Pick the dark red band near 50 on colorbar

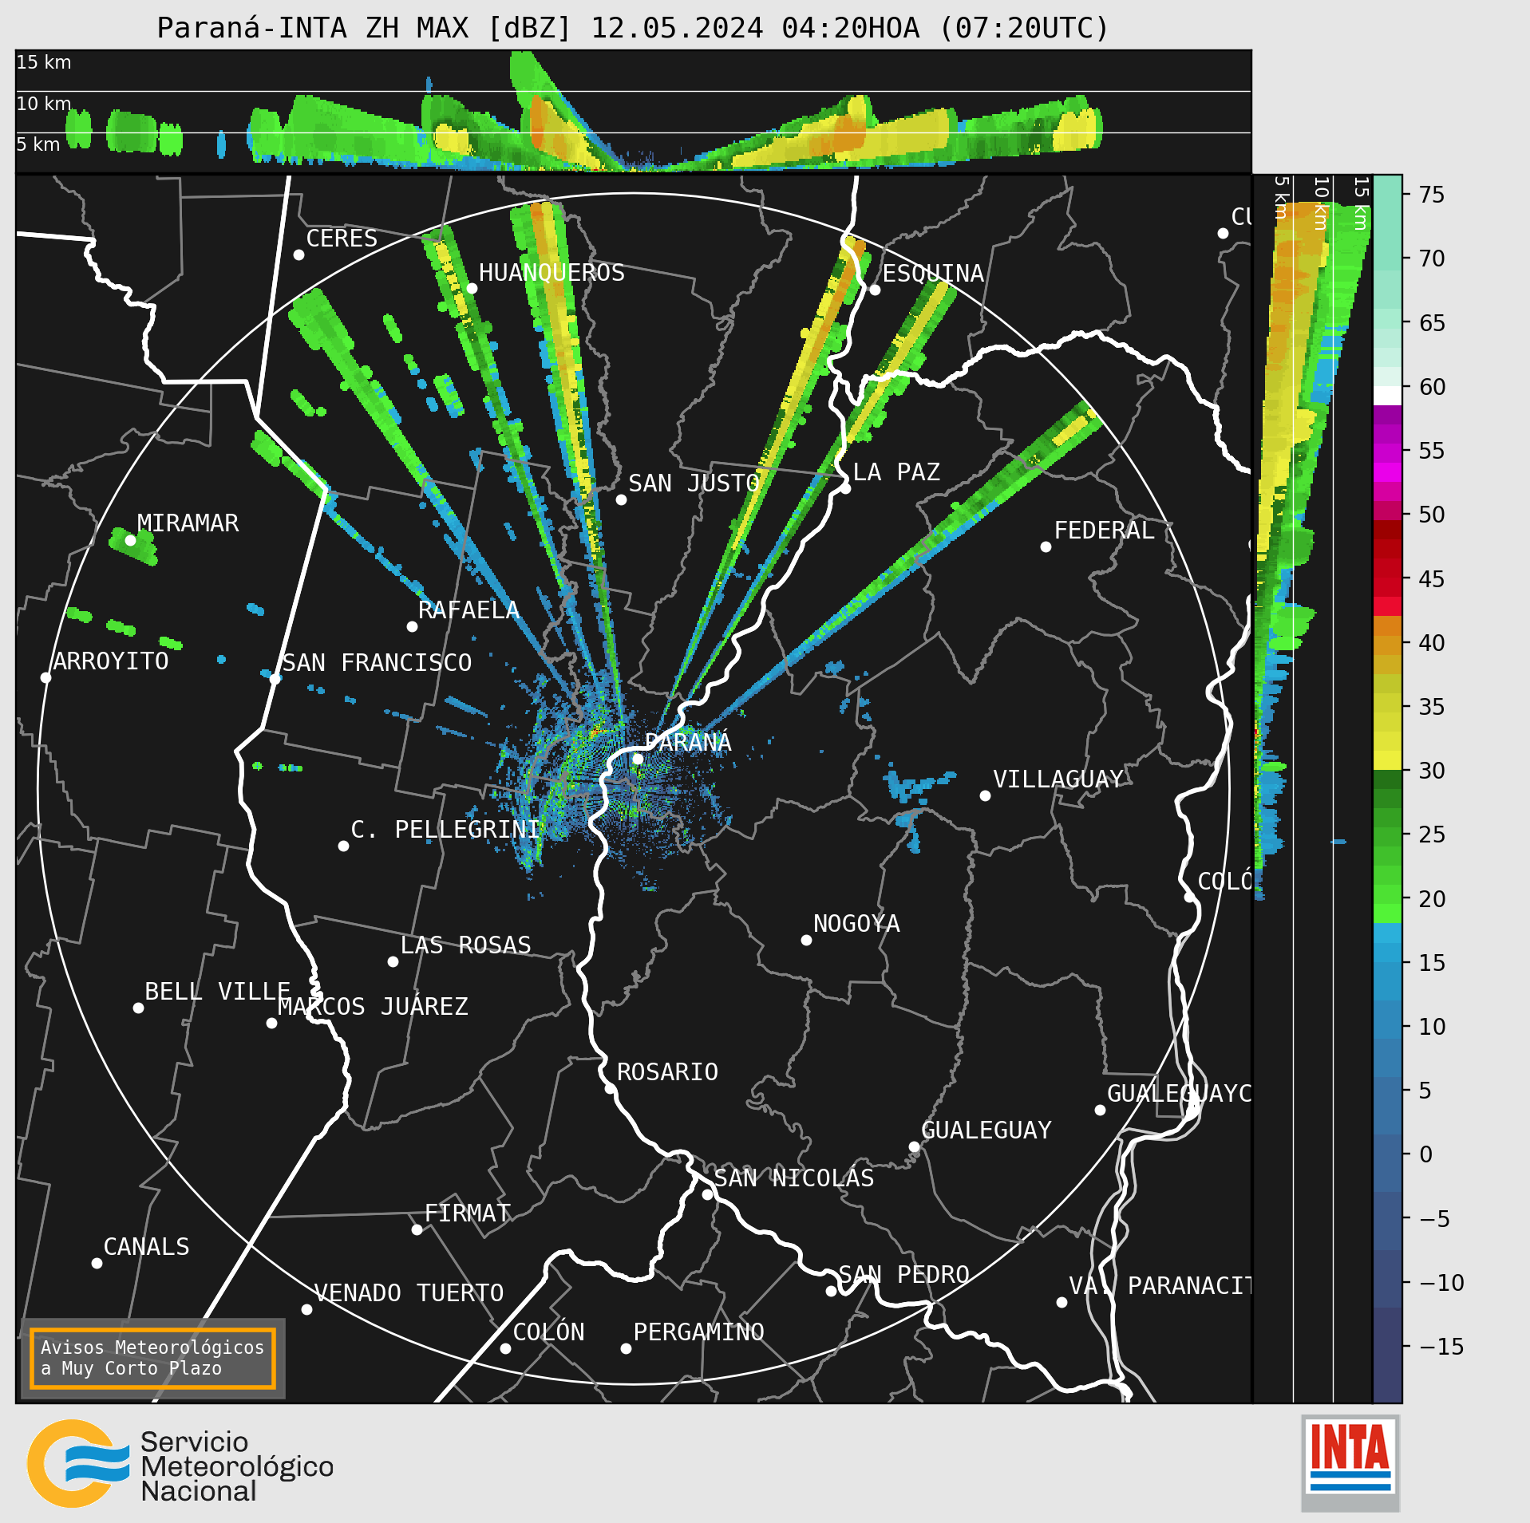1387,530
